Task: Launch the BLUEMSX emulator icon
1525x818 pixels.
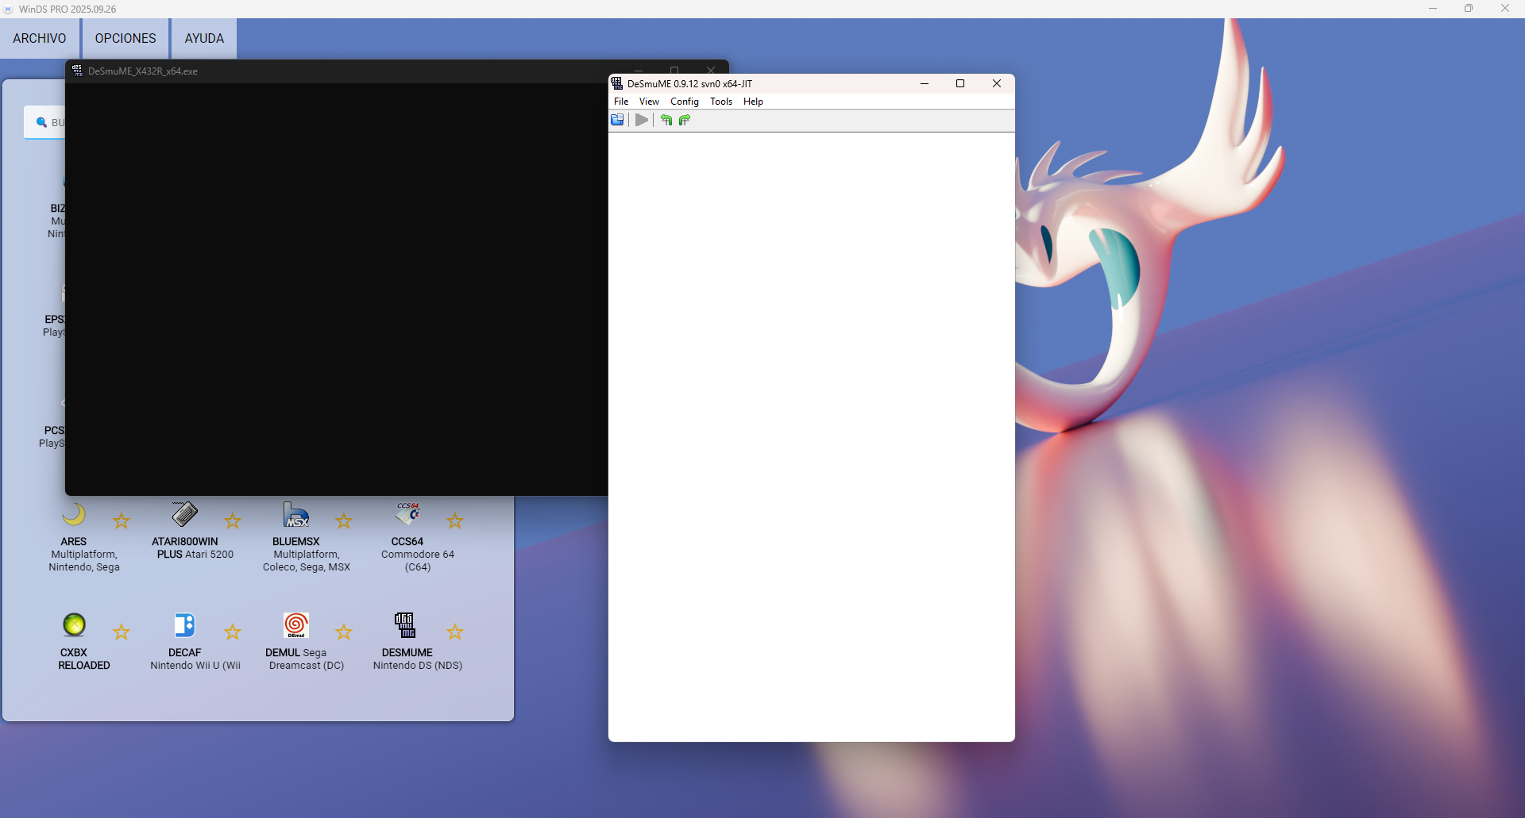Action: [x=296, y=515]
